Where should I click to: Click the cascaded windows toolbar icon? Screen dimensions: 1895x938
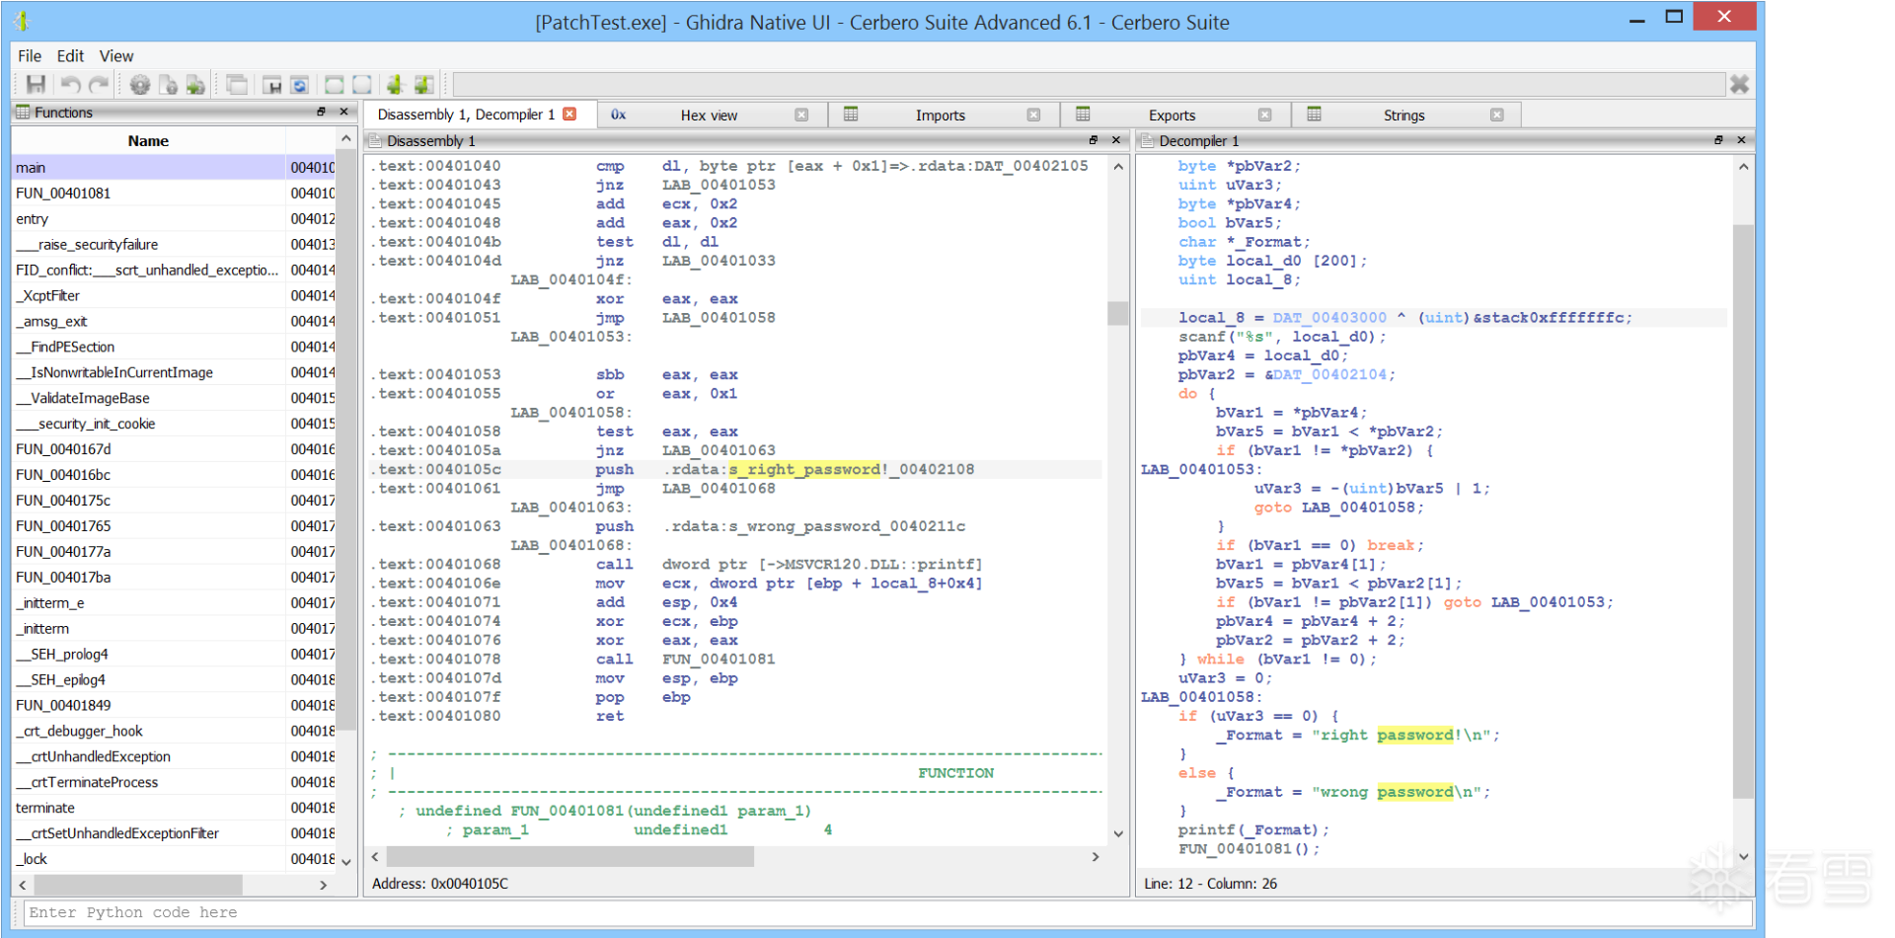(x=237, y=85)
